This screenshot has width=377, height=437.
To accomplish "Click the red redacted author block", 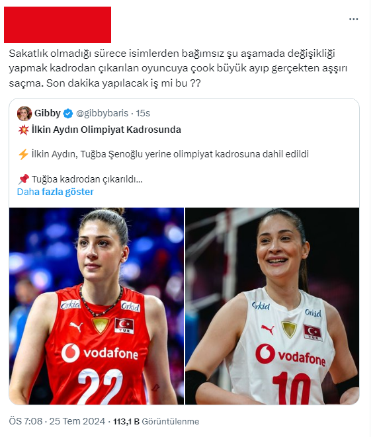I will coord(58,25).
